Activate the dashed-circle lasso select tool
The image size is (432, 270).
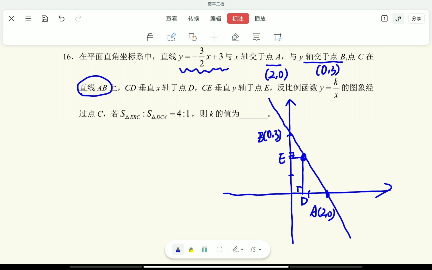219,249
